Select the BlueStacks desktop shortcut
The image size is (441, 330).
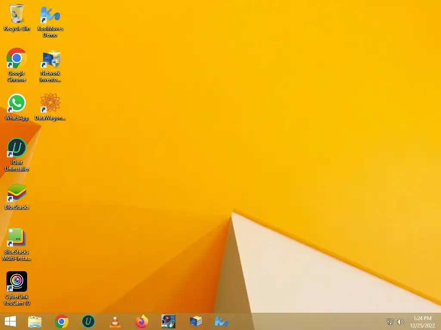click(17, 196)
